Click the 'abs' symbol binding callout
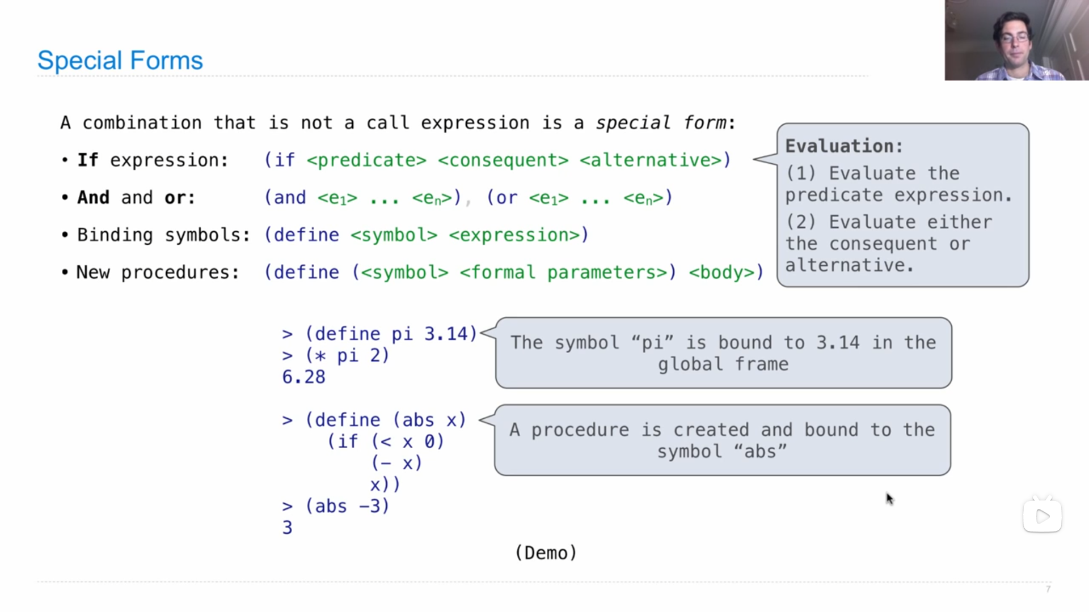The width and height of the screenshot is (1089, 612). click(x=721, y=440)
